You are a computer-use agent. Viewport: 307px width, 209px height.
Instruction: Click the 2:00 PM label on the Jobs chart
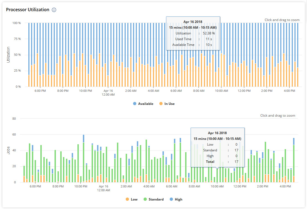[262, 186]
